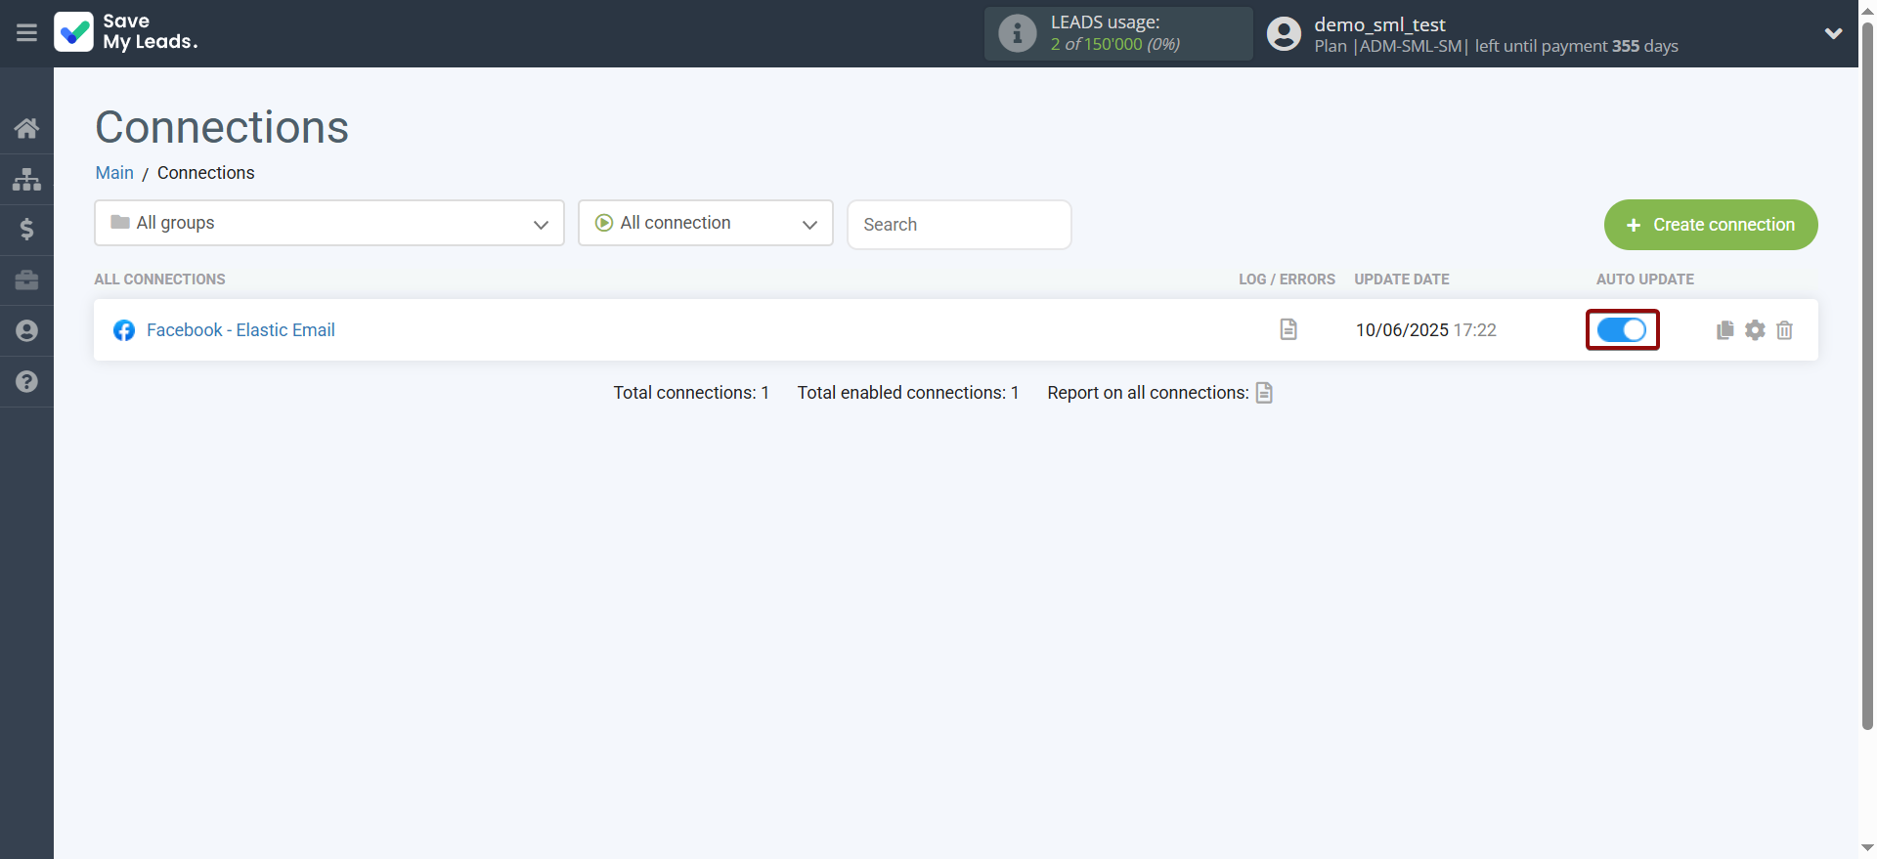
Task: Go to Main breadcrumb link
Action: point(114,173)
